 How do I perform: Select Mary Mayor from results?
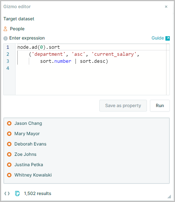[27, 134]
